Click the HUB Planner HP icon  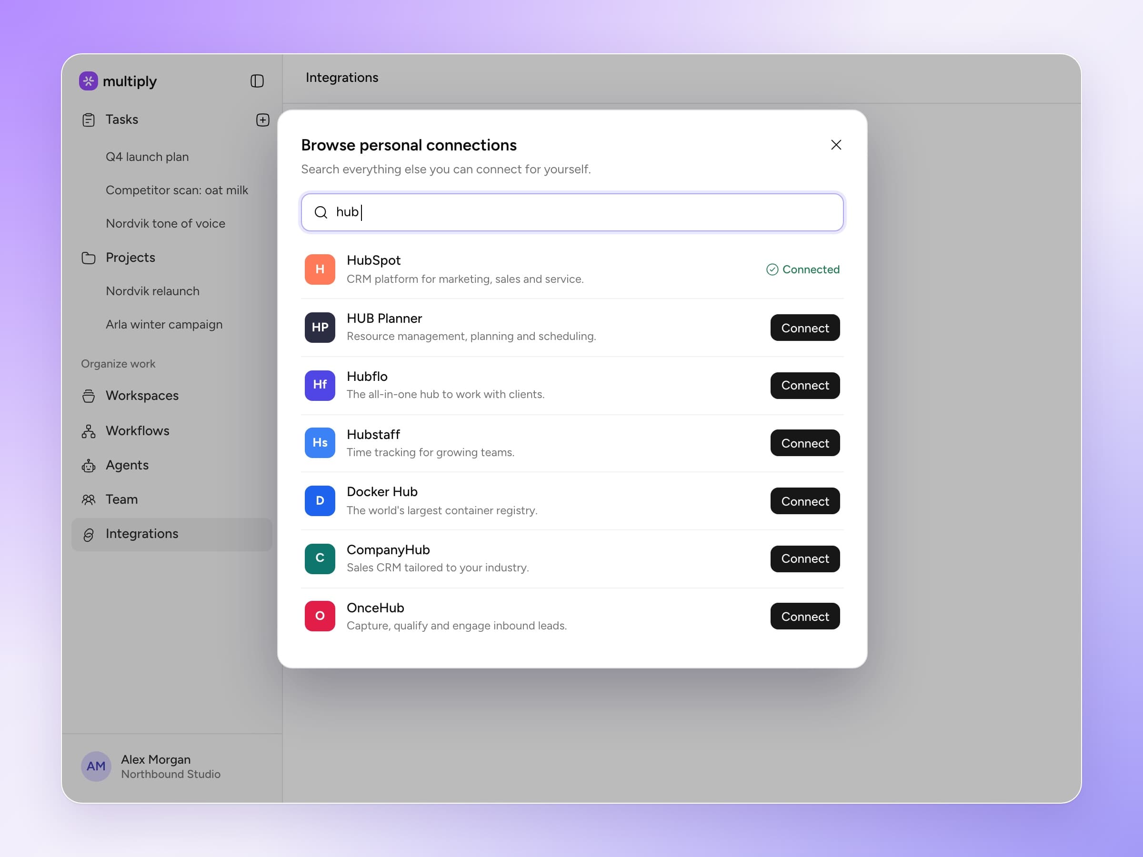click(320, 328)
